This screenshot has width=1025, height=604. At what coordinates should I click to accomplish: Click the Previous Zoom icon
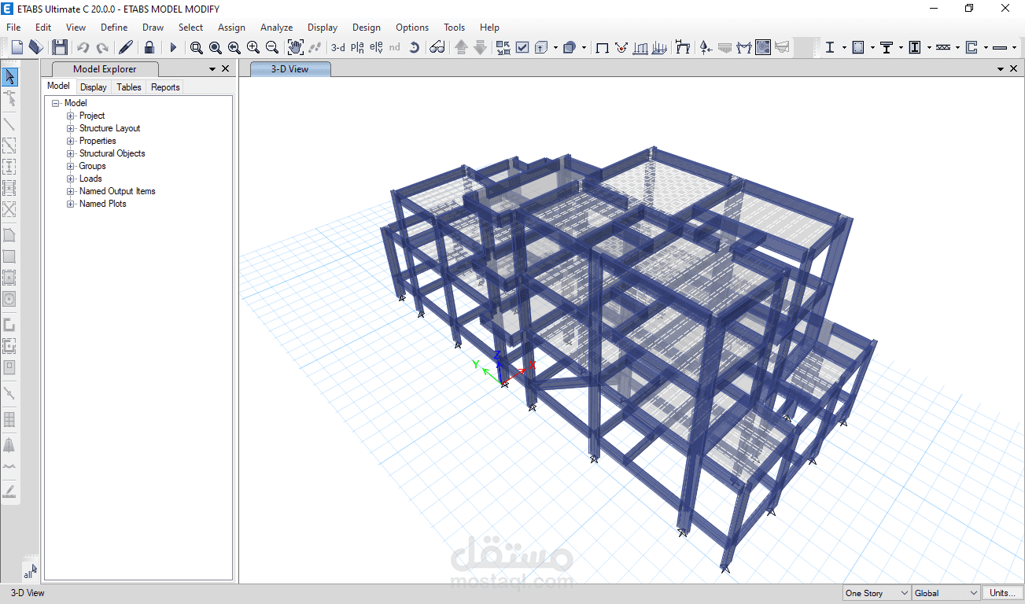pyautogui.click(x=234, y=47)
